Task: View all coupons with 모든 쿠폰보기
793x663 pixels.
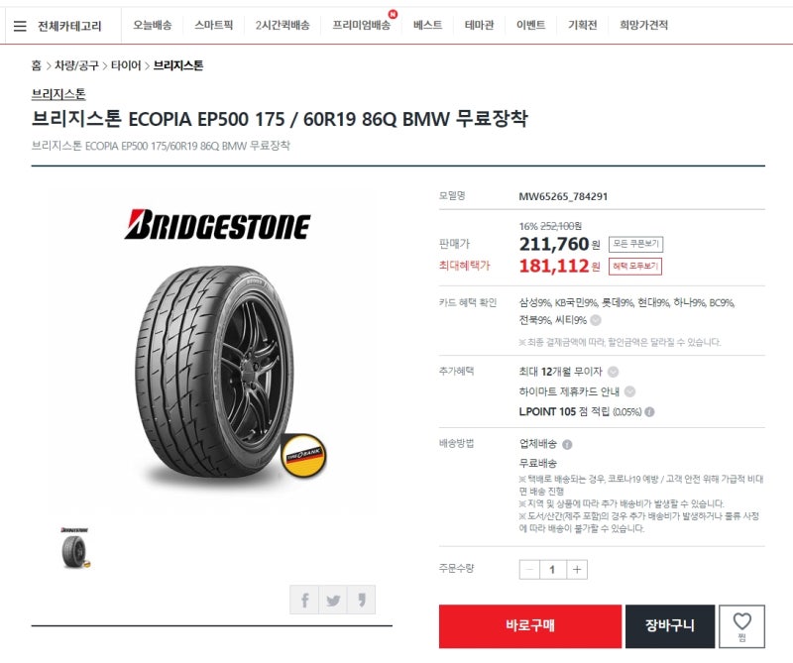Action: 635,244
